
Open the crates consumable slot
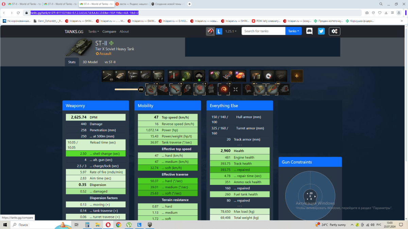[256, 76]
